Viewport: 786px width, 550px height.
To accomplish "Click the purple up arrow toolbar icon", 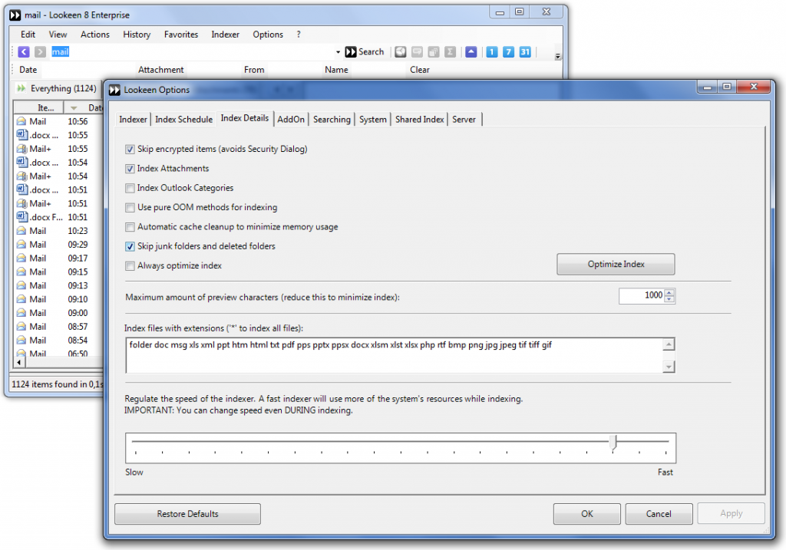I will point(471,52).
